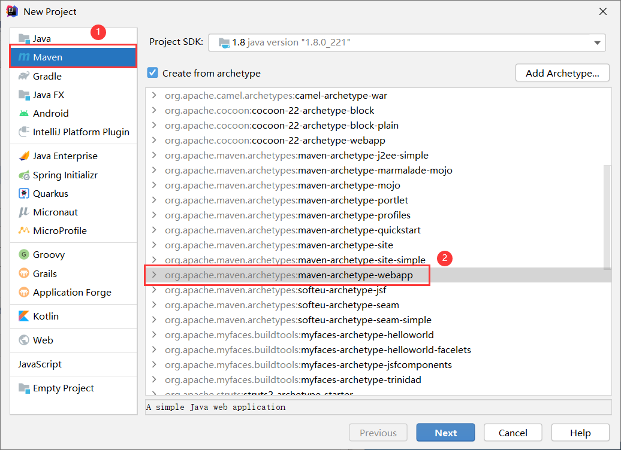The height and width of the screenshot is (450, 621).
Task: Click the Add Archetype... button
Action: click(562, 73)
